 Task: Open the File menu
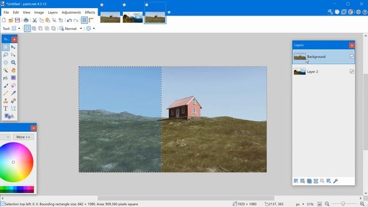tap(6, 13)
